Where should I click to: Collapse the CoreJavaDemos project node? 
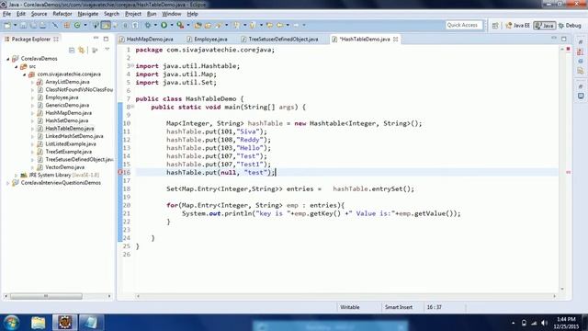pyautogui.click(x=8, y=59)
